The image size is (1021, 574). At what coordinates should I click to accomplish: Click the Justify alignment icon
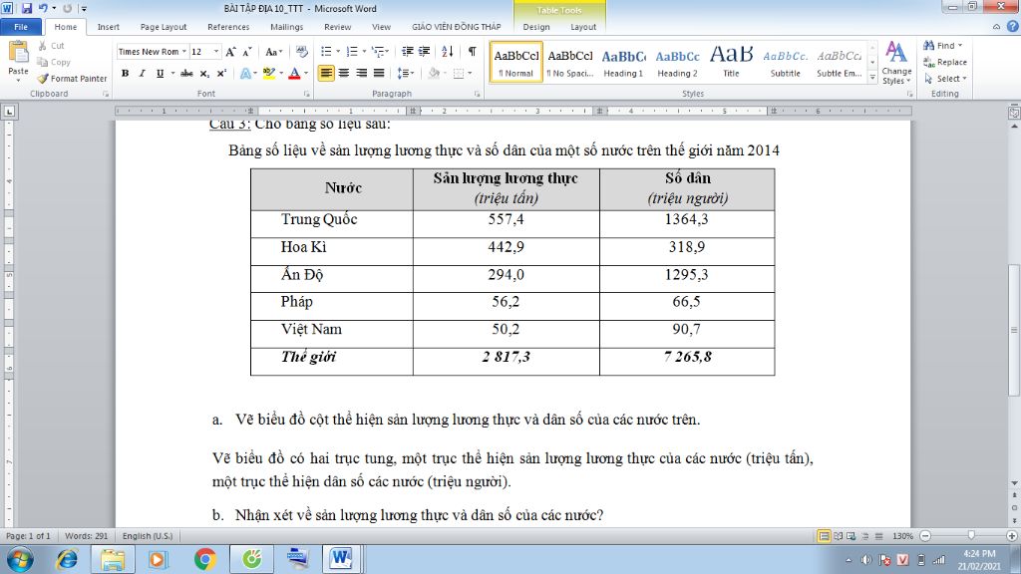(379, 74)
